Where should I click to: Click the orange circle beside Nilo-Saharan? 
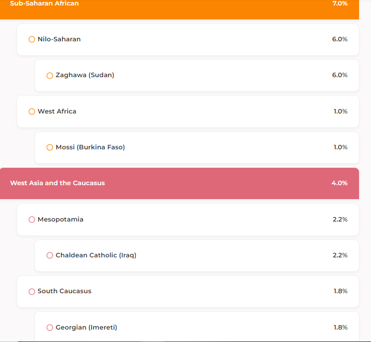32,39
